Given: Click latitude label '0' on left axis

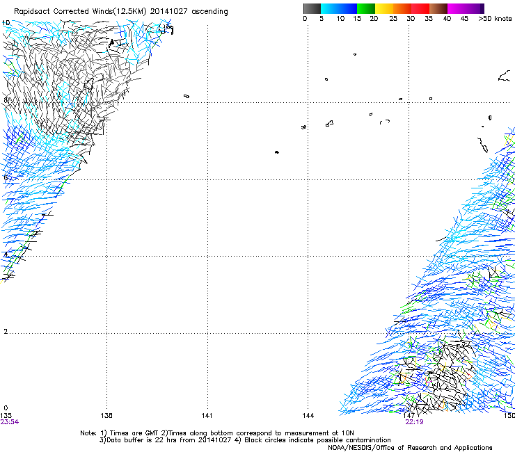Looking at the screenshot, I should point(6,408).
